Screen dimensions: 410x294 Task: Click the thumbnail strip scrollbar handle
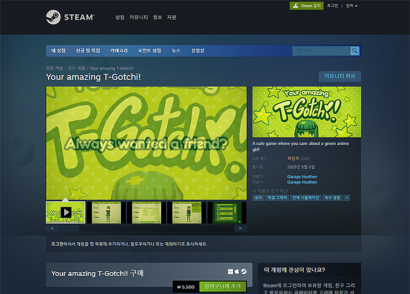coord(69,229)
